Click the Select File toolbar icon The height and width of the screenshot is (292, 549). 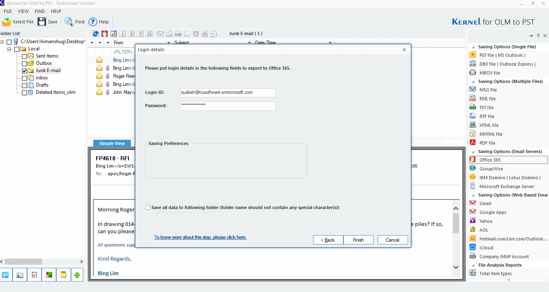coord(7,22)
